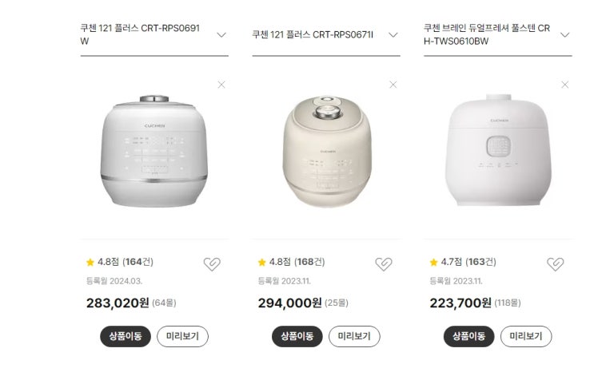Click 상품이동 under the 294,000원 cooker
The width and height of the screenshot is (594, 372).
296,336
